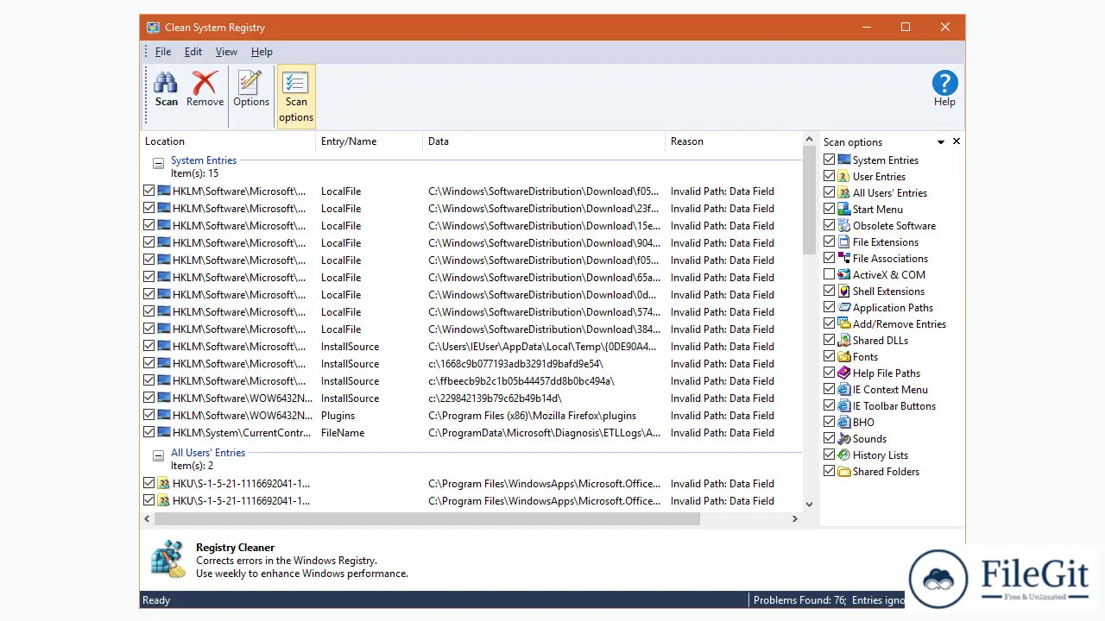The width and height of the screenshot is (1105, 621).
Task: Click the list's scroll up arrow
Action: click(809, 139)
